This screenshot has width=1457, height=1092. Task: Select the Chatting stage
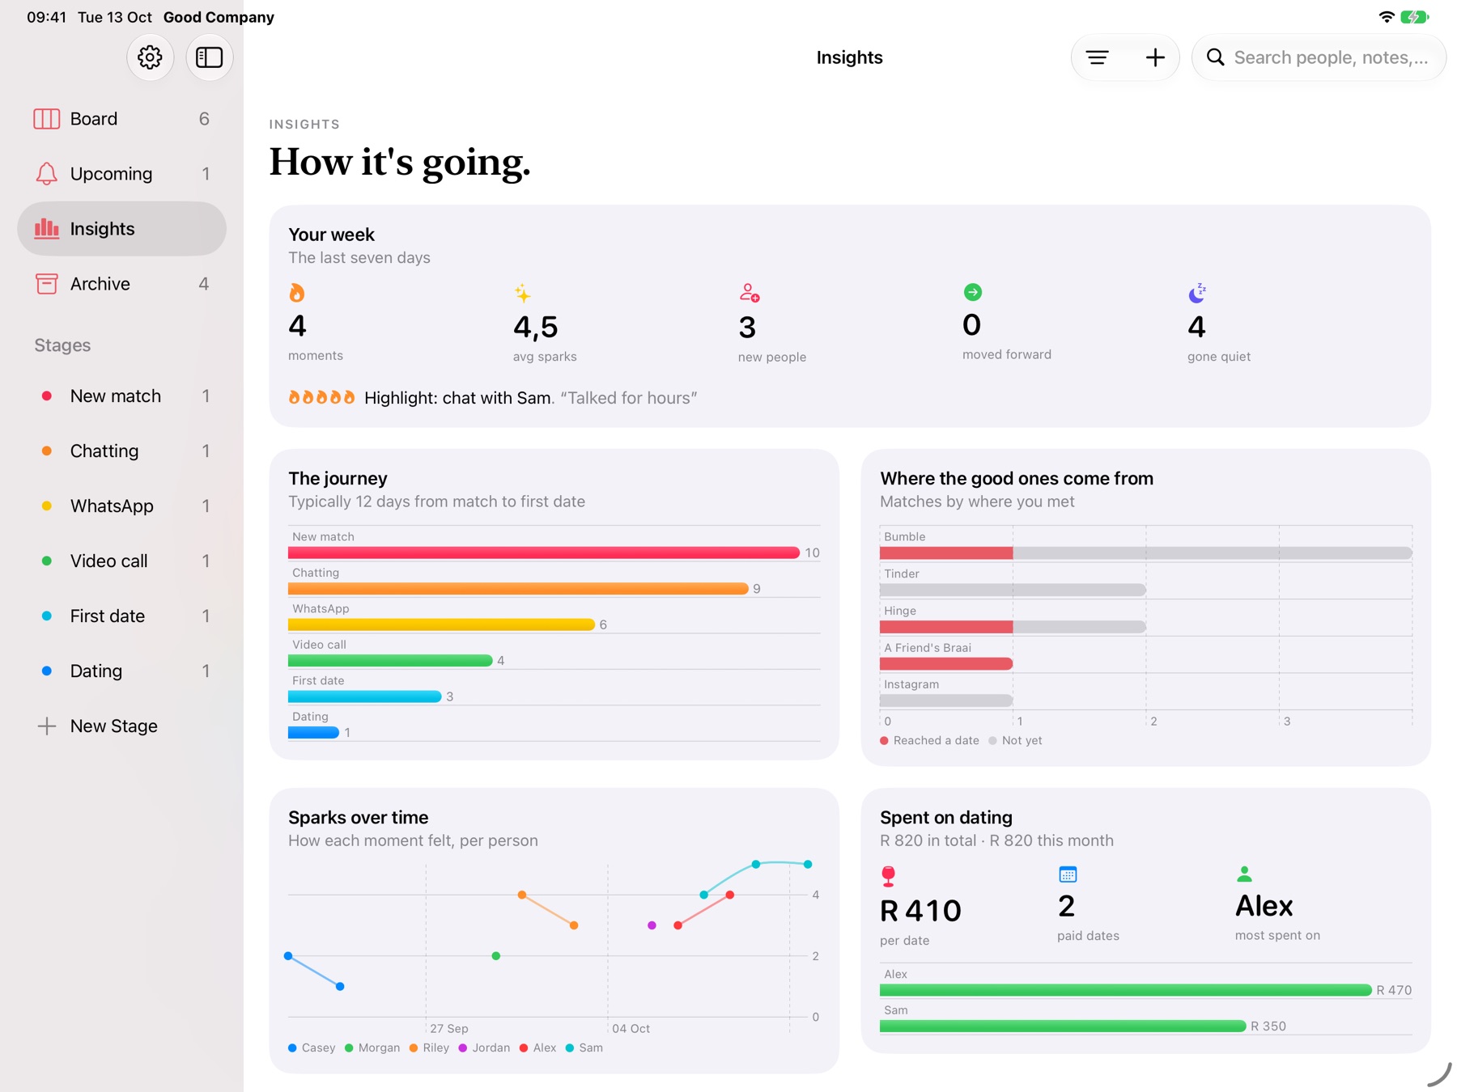pyautogui.click(x=121, y=451)
